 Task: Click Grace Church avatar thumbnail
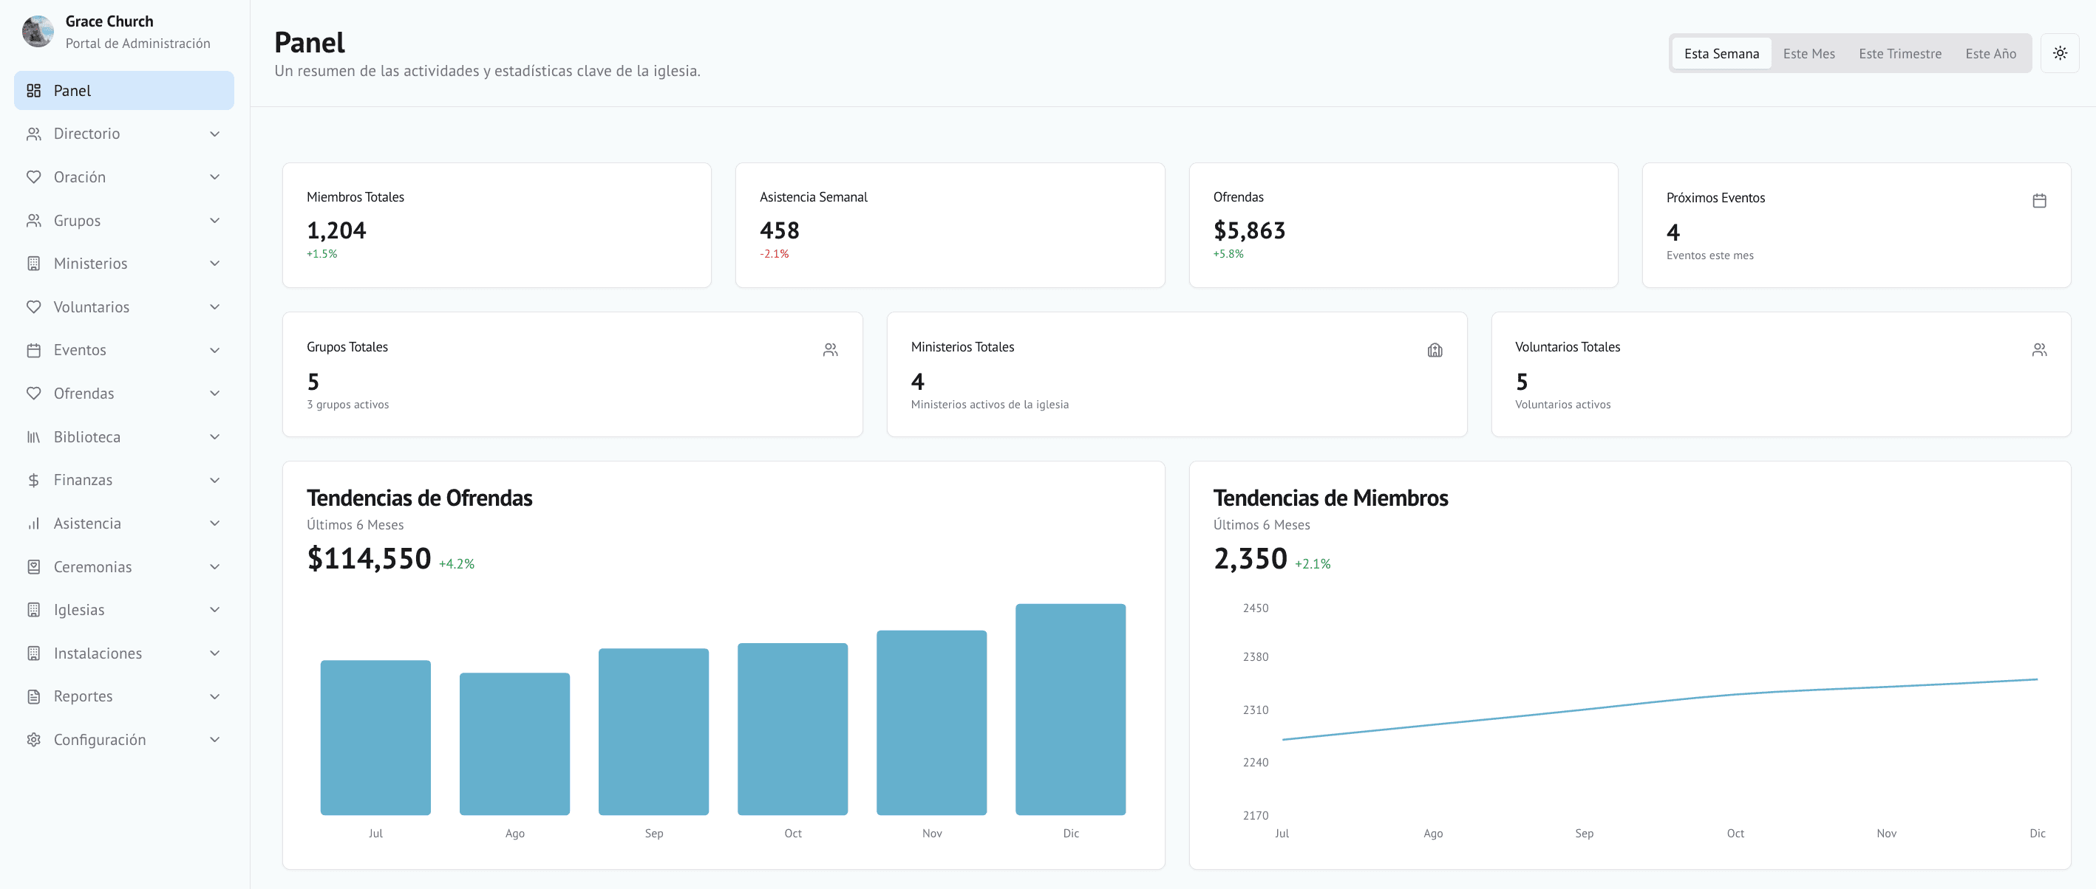click(x=38, y=32)
